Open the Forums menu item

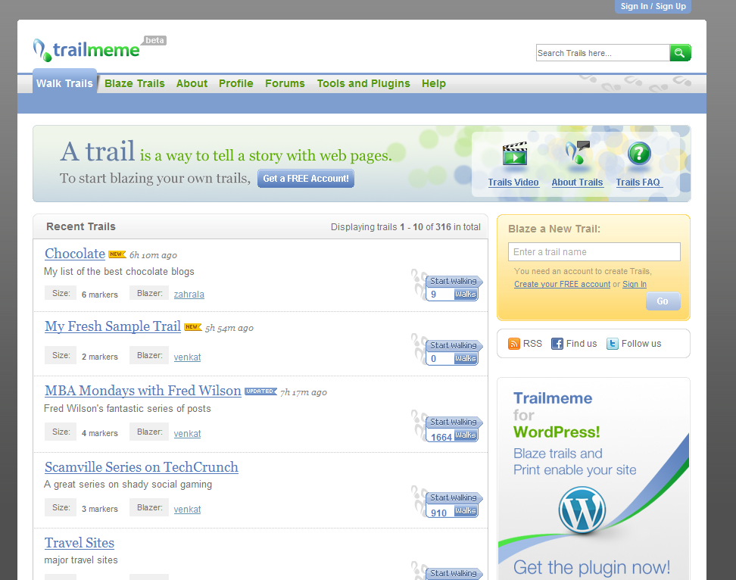coord(285,83)
